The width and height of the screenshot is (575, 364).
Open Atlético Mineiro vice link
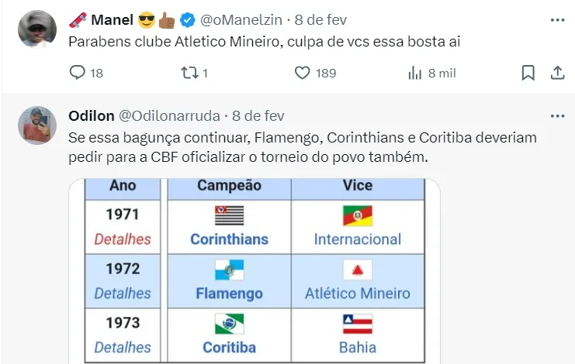[x=357, y=294]
